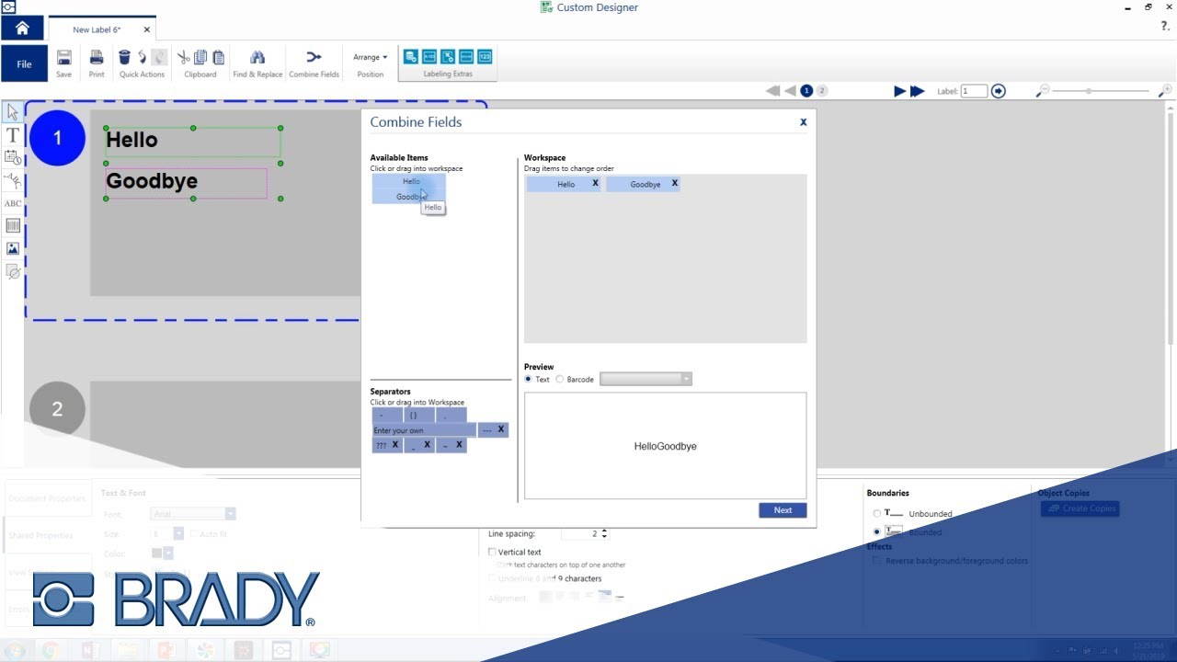Go to previous label arrow
Screen dimensions: 1177x662
(x=790, y=91)
